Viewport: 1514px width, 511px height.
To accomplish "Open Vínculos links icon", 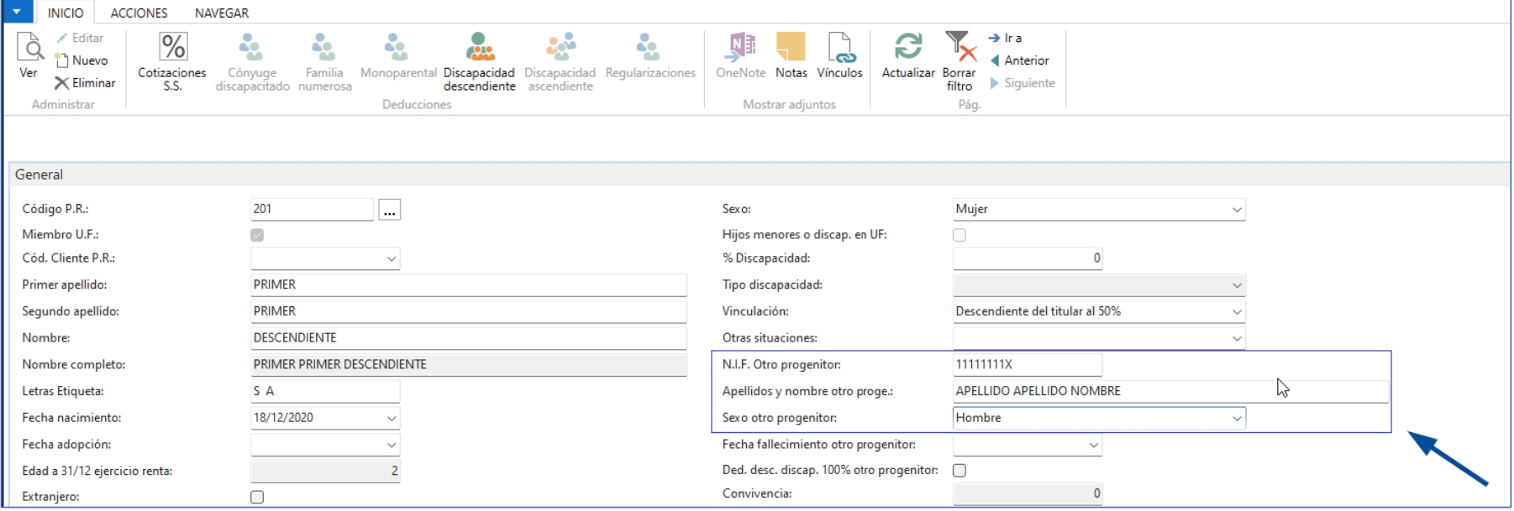I will point(839,48).
